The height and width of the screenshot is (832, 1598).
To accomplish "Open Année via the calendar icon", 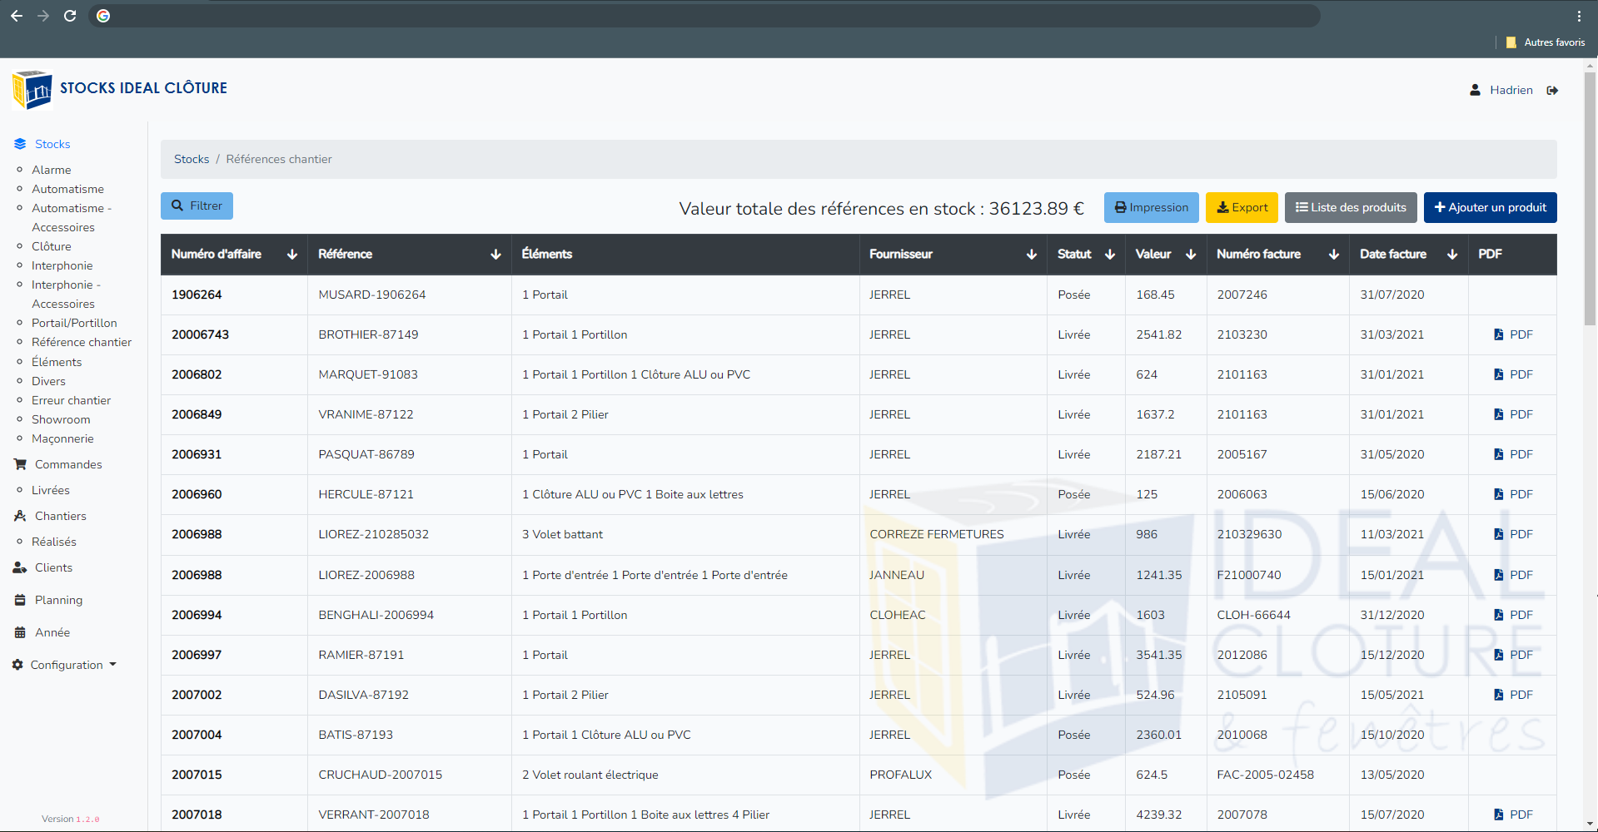I will pos(19,631).
